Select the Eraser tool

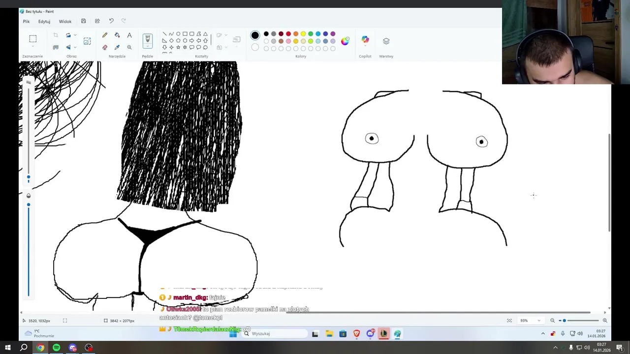(105, 47)
